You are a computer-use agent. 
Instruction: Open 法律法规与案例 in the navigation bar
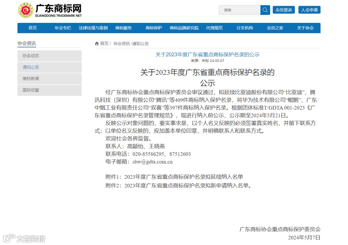click(93, 28)
